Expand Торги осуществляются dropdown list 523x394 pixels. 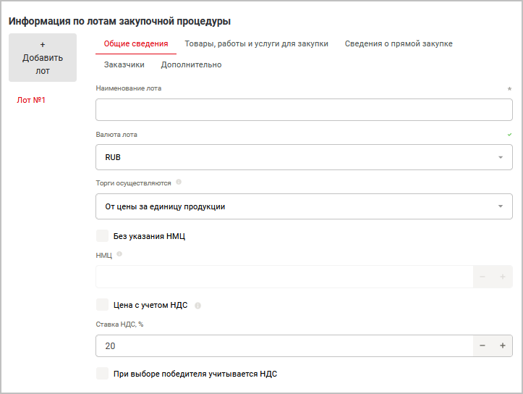(x=304, y=206)
